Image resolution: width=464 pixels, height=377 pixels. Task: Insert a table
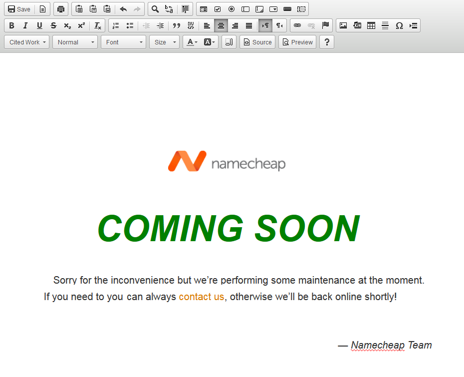tap(371, 26)
